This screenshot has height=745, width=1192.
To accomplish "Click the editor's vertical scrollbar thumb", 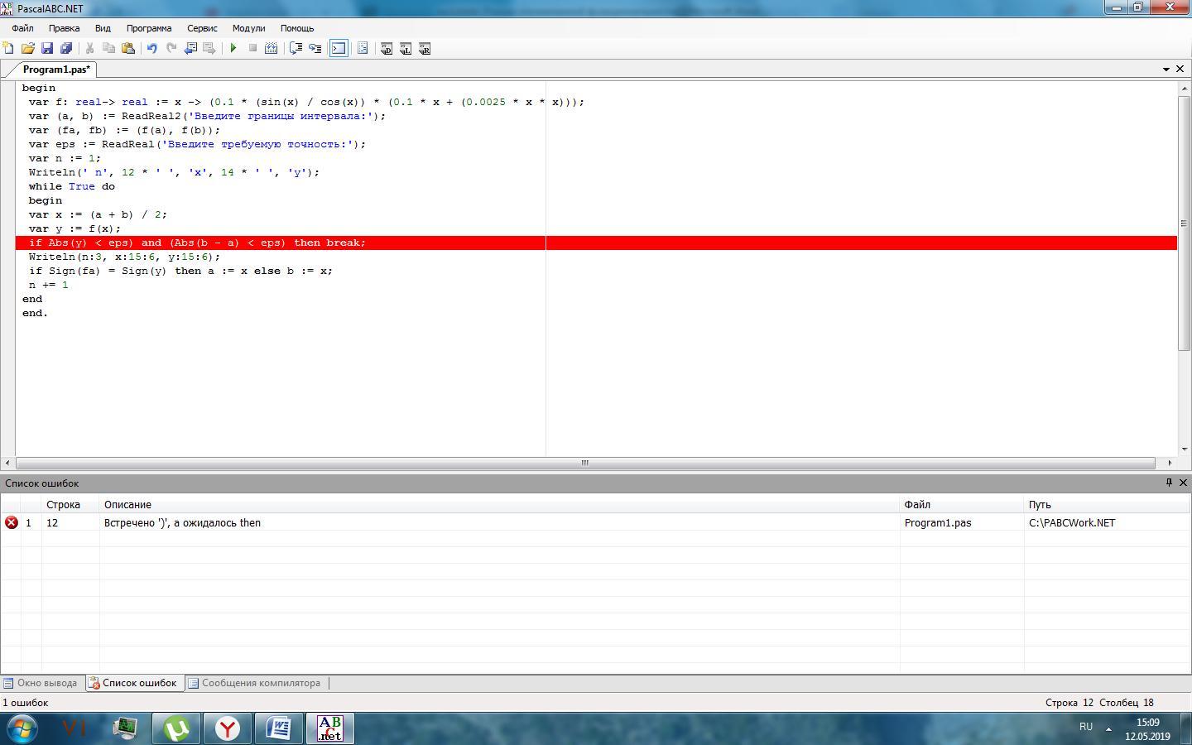I will 1184,223.
